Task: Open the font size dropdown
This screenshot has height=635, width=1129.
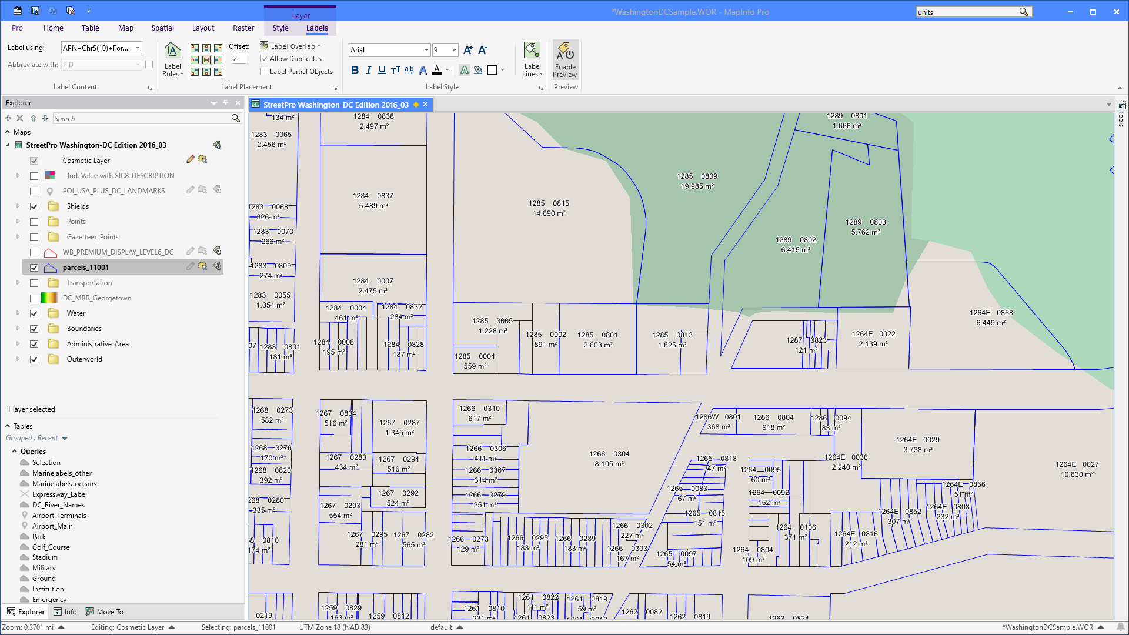Action: (x=454, y=50)
